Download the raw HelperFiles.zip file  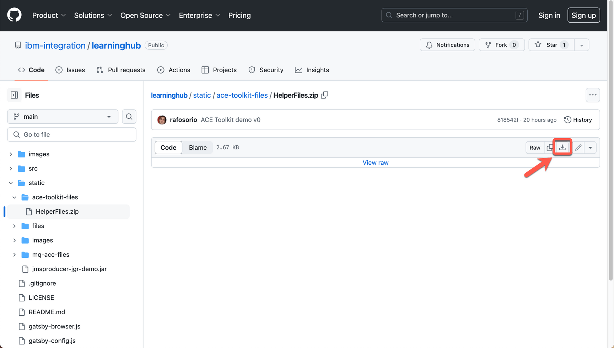(562, 147)
